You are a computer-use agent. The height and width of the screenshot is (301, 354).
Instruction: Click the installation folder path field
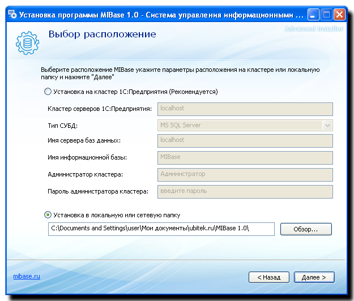(x=161, y=229)
